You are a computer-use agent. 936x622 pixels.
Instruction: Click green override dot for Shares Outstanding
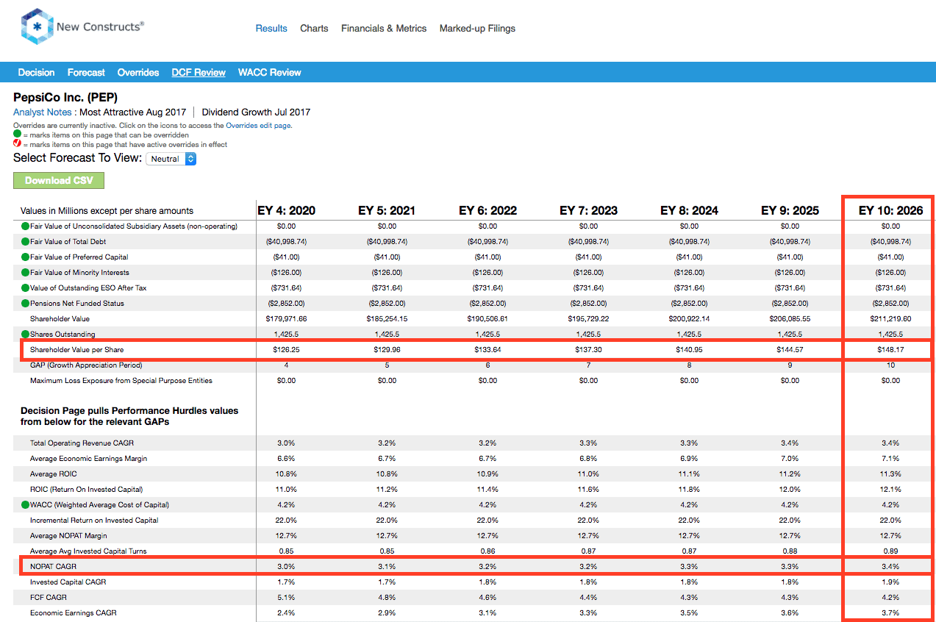coord(25,334)
